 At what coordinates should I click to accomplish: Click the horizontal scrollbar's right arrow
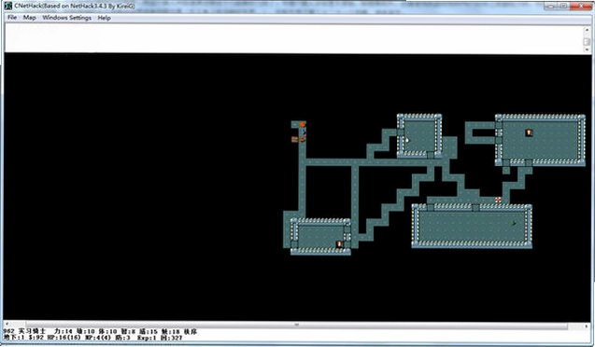coord(587,325)
